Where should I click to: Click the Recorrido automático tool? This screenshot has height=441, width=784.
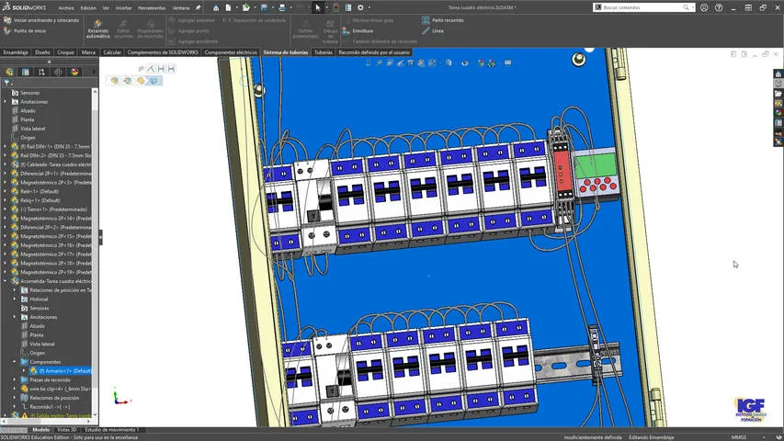(x=98, y=29)
